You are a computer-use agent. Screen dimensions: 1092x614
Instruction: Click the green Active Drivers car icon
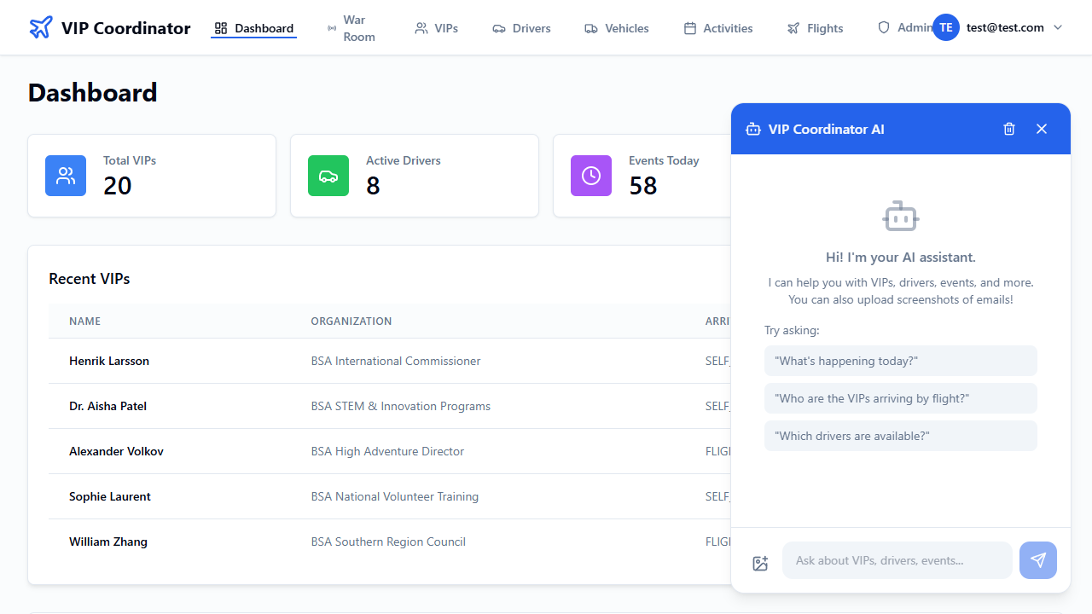(x=328, y=176)
